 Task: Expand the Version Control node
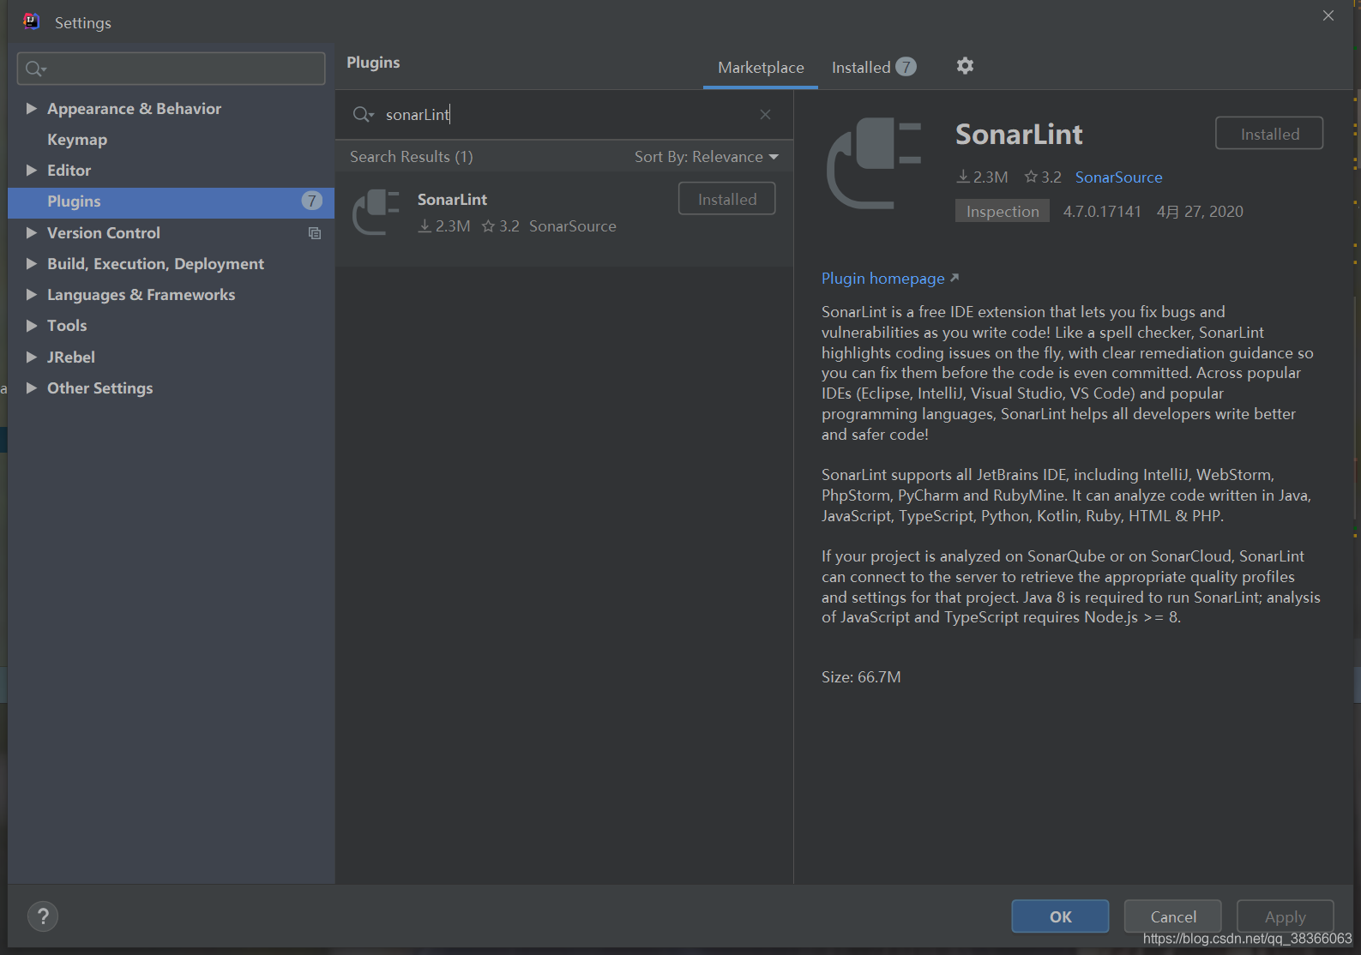[32, 233]
